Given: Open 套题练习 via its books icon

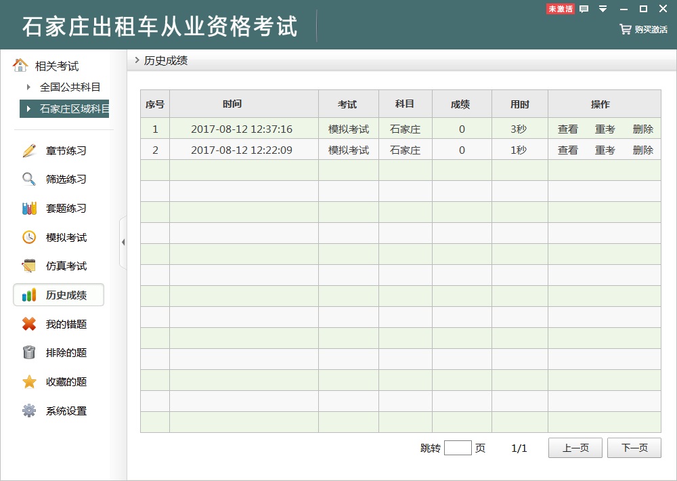Looking at the screenshot, I should [29, 209].
